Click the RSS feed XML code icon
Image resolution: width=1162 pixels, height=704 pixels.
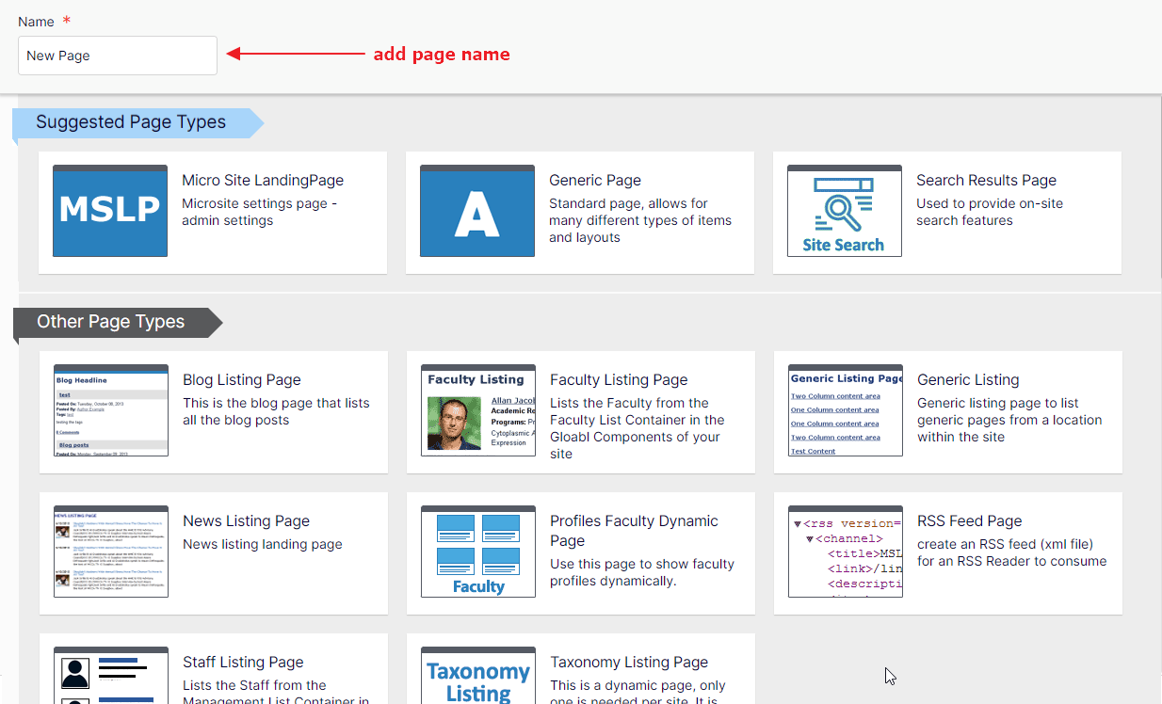tap(845, 552)
